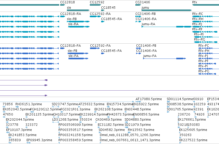Click EST label SD08538.5prime
The width and height of the screenshot is (219, 144).
(x=180, y=104)
